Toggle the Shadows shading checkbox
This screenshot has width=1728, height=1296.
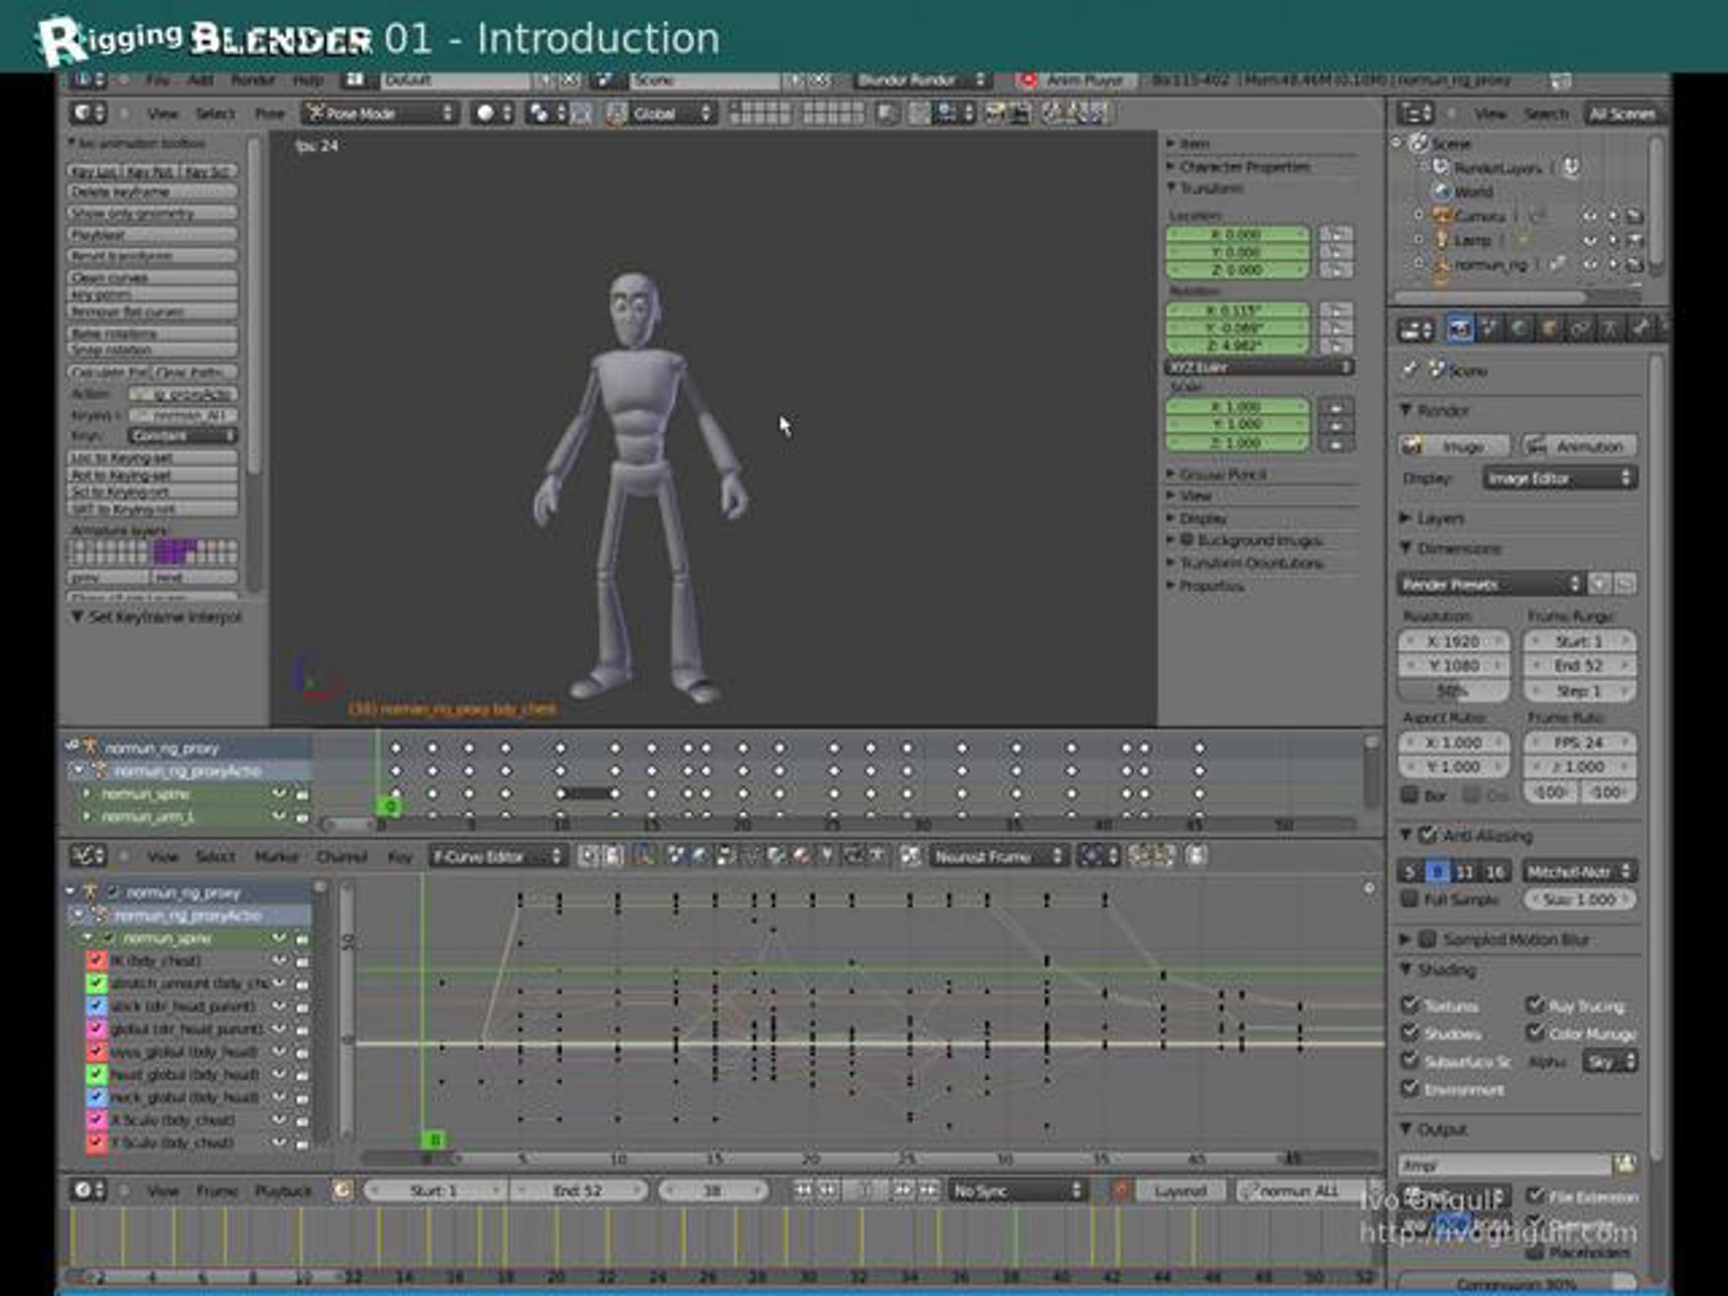(1409, 1032)
